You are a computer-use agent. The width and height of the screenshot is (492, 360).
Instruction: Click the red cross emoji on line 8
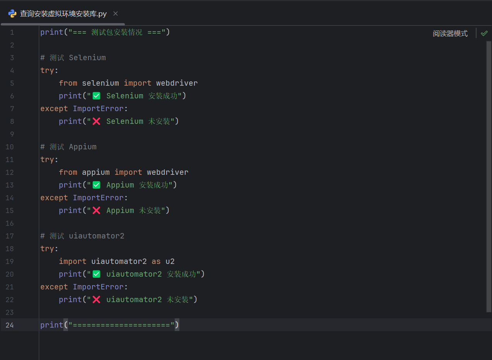(x=96, y=122)
